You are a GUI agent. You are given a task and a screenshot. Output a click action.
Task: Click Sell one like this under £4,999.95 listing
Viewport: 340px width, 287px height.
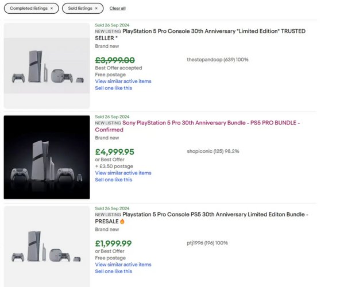click(x=113, y=180)
